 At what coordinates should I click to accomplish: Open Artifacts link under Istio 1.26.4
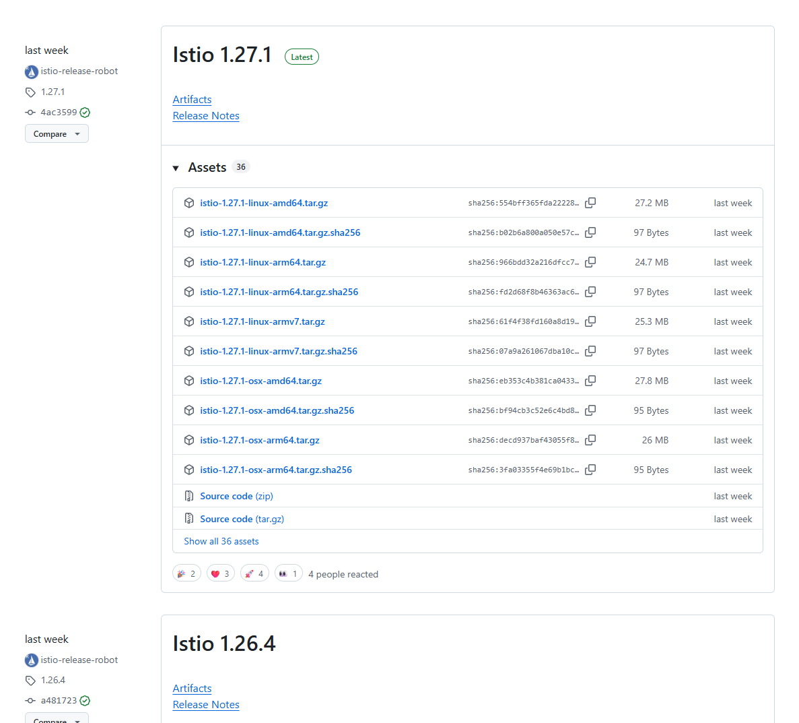click(x=192, y=688)
